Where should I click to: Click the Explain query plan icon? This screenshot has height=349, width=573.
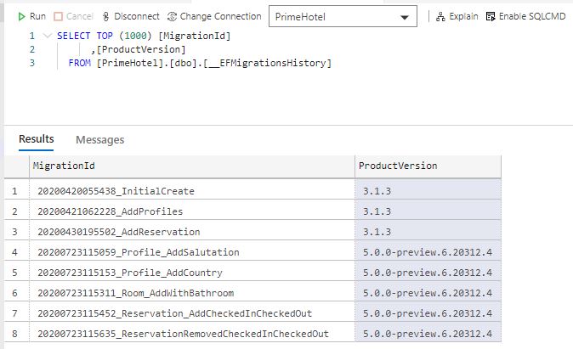pyautogui.click(x=440, y=16)
